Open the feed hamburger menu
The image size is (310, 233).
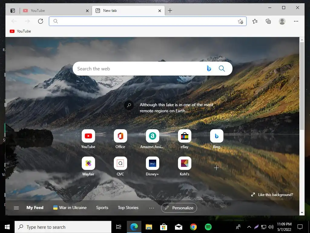click(x=16, y=208)
